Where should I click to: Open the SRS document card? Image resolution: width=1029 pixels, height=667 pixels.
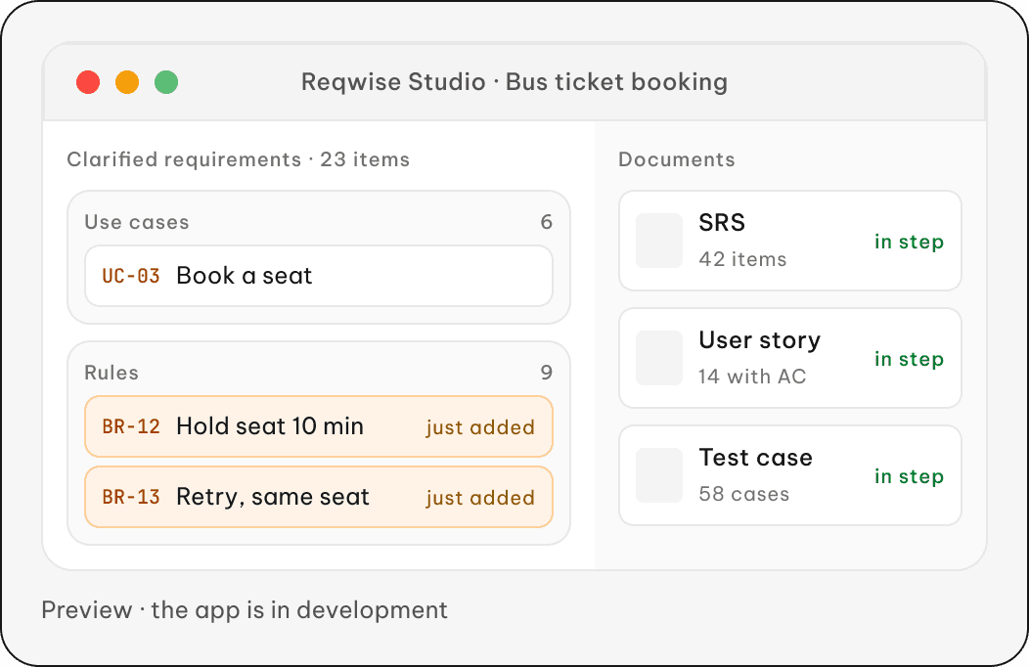[790, 241]
